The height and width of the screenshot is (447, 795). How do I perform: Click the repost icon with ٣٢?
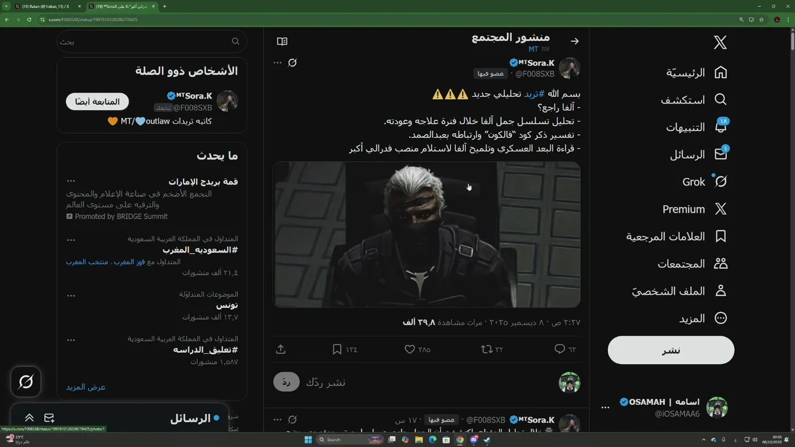[493, 350]
